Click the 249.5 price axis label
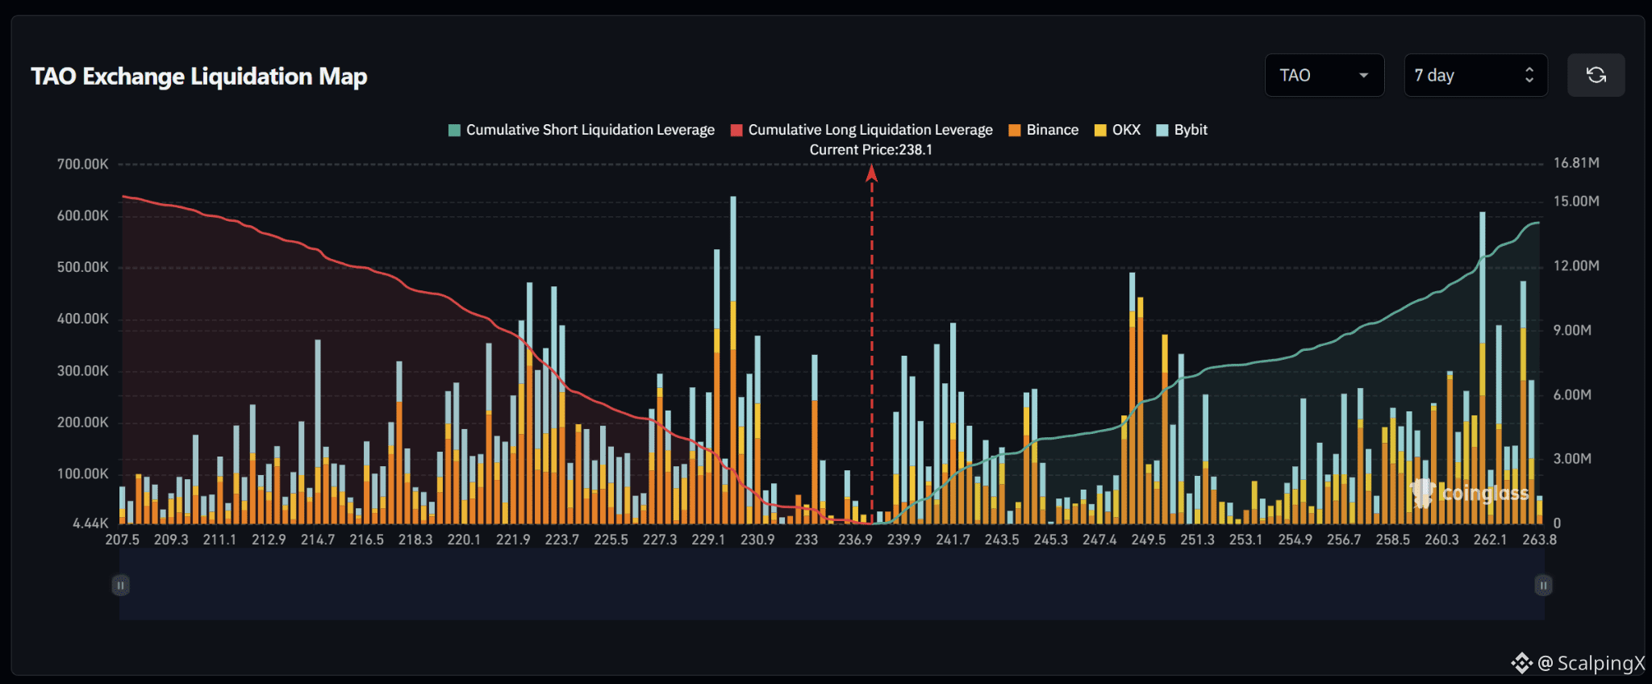Screen dimensions: 1652x684 click(1149, 540)
